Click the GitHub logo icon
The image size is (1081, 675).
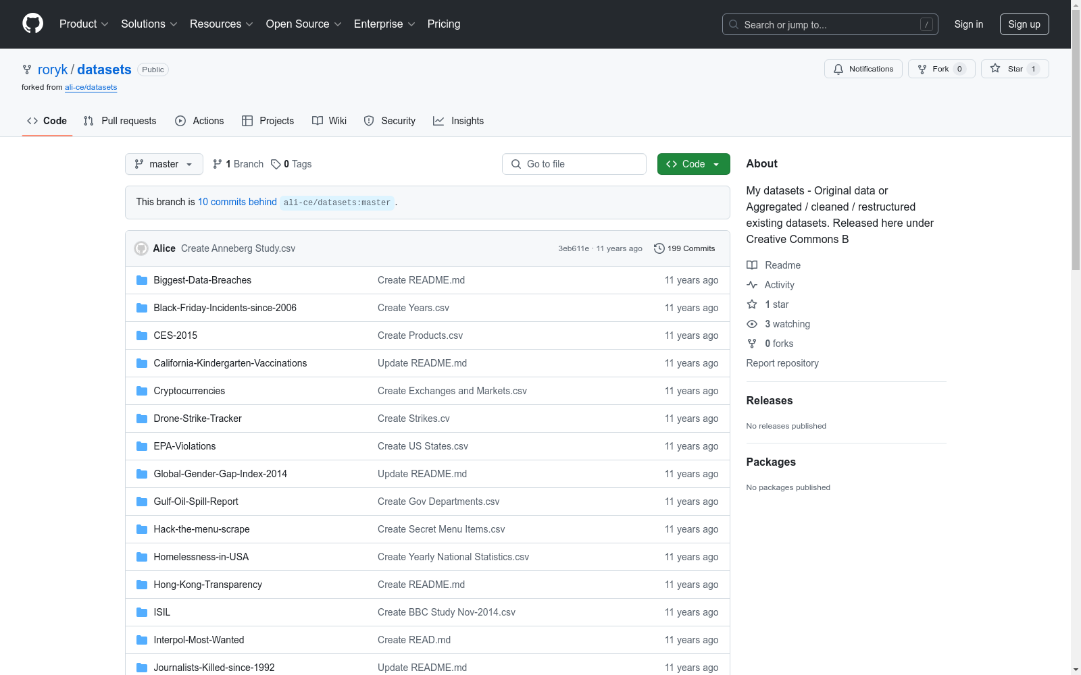pos(32,24)
